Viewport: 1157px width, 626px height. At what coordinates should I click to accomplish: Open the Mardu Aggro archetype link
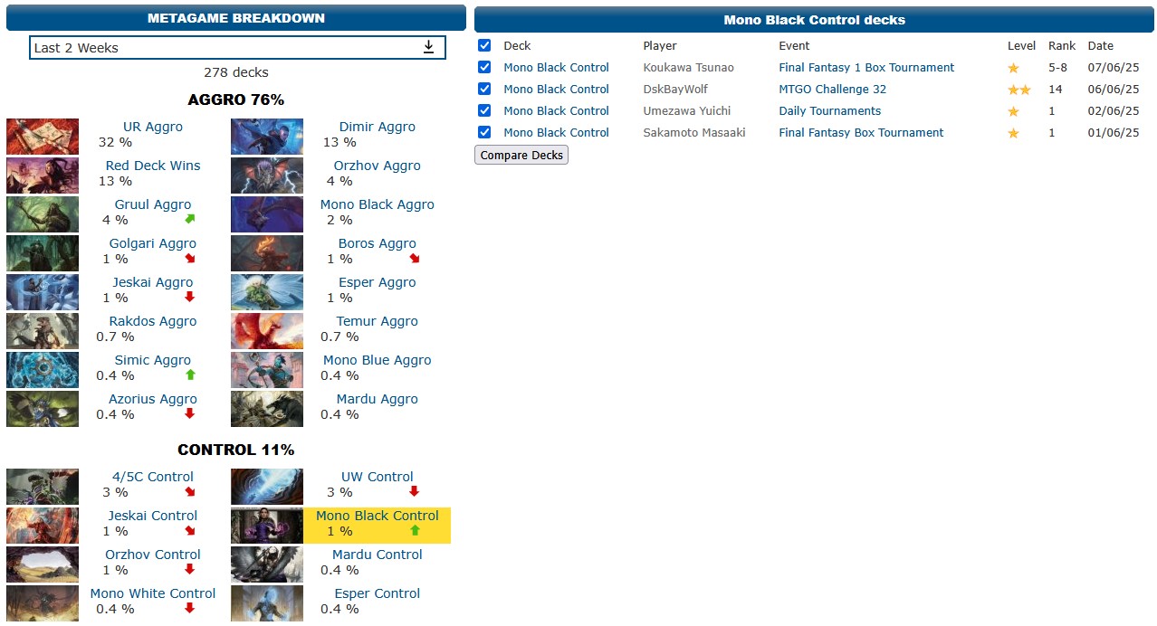pos(378,399)
